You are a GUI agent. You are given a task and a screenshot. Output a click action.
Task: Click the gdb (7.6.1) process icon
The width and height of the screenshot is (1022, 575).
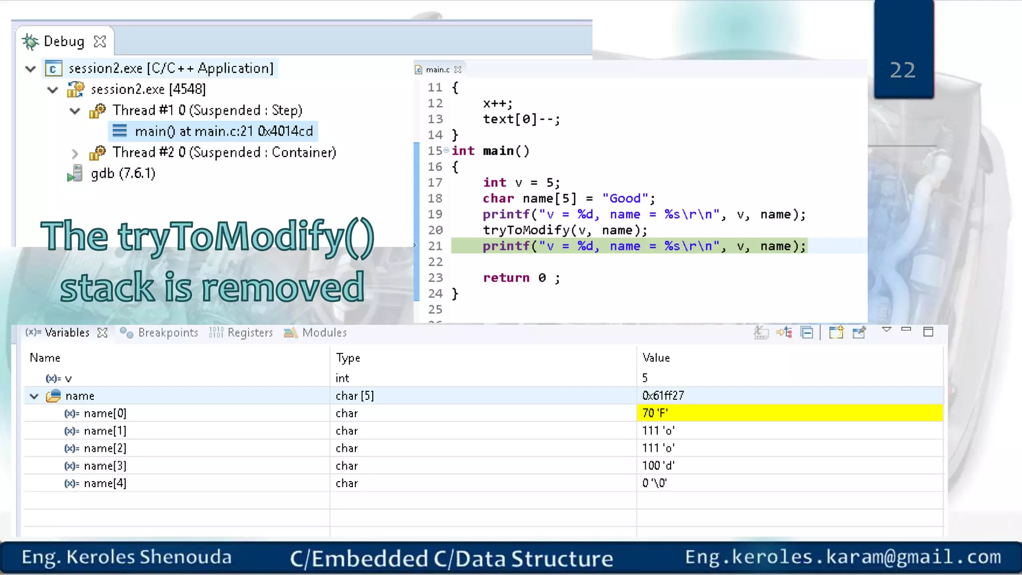tap(75, 174)
